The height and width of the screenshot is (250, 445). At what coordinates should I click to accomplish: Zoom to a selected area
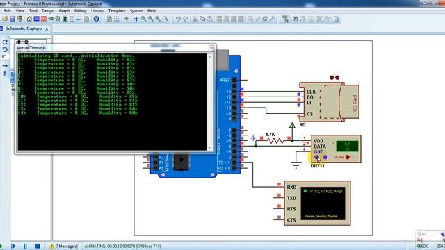click(x=165, y=19)
